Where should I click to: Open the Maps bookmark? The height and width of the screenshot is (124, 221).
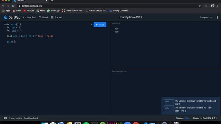(x=41, y=11)
